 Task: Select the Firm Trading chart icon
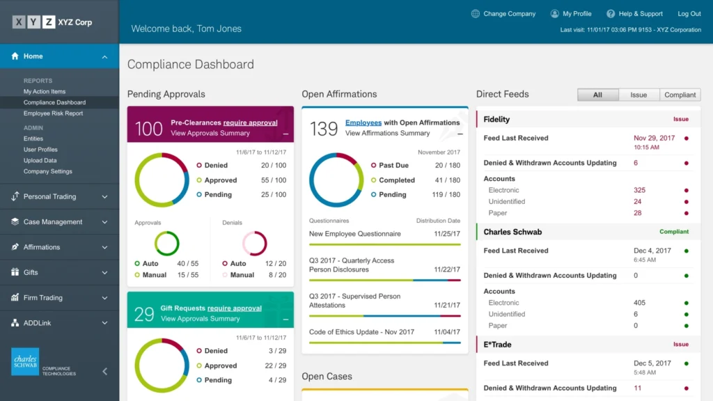15,297
